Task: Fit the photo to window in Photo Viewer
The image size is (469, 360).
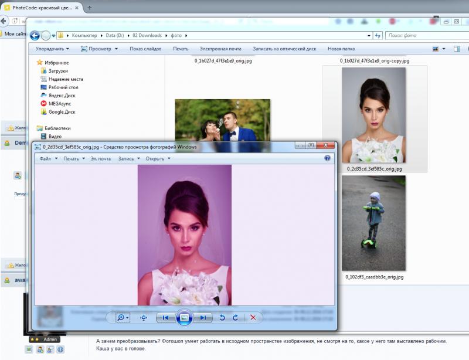Action: (x=144, y=318)
